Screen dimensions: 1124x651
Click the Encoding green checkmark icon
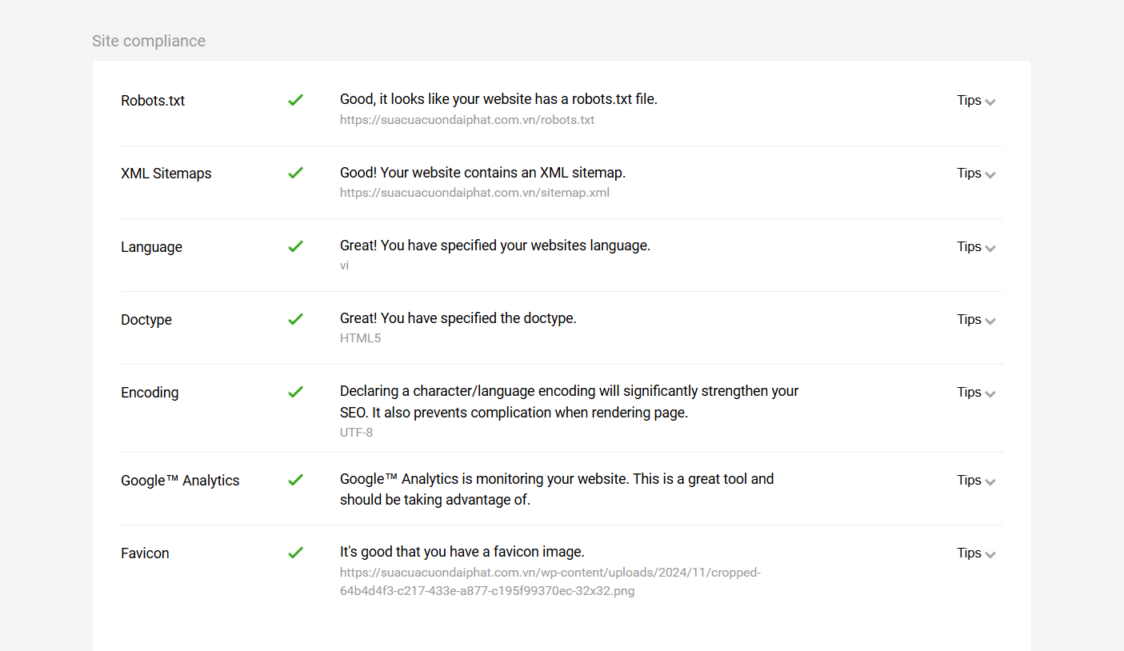click(x=295, y=392)
